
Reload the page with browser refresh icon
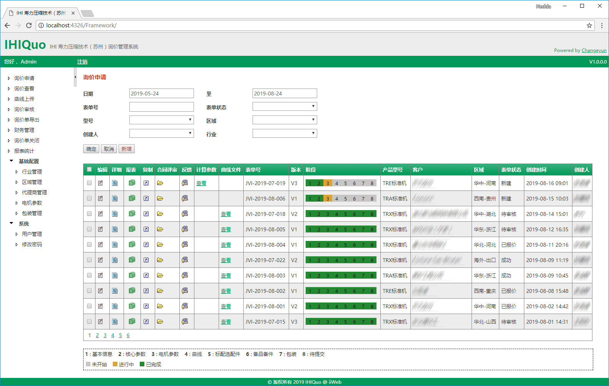pos(28,25)
